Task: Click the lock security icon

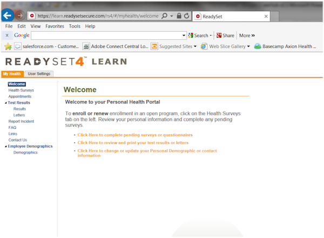Action: pos(179,16)
